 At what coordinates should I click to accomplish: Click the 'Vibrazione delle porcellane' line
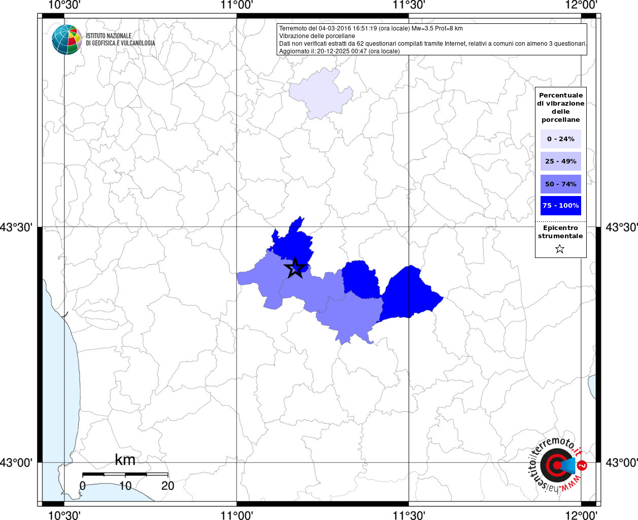[x=317, y=36]
